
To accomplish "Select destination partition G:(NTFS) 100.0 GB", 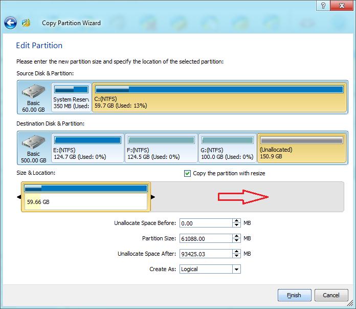I will tap(228, 148).
